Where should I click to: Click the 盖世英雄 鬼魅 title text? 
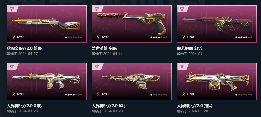[104, 48]
